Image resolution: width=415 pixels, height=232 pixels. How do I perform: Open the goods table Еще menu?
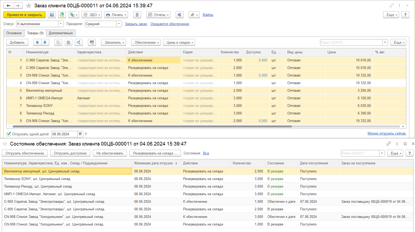point(398,42)
